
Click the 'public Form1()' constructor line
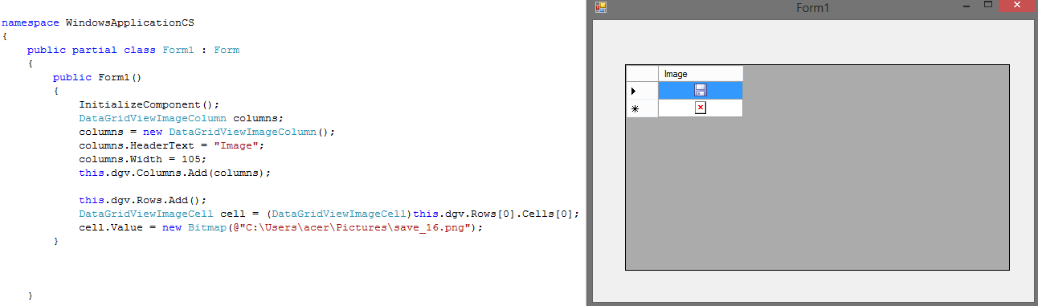97,78
